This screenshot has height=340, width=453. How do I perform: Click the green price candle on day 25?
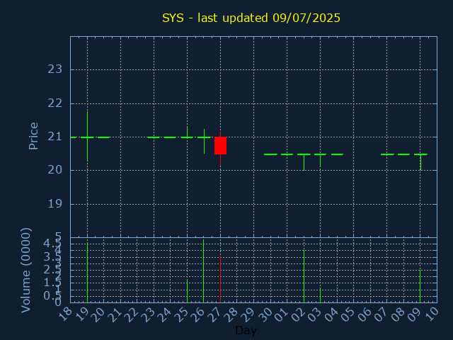[x=187, y=132]
